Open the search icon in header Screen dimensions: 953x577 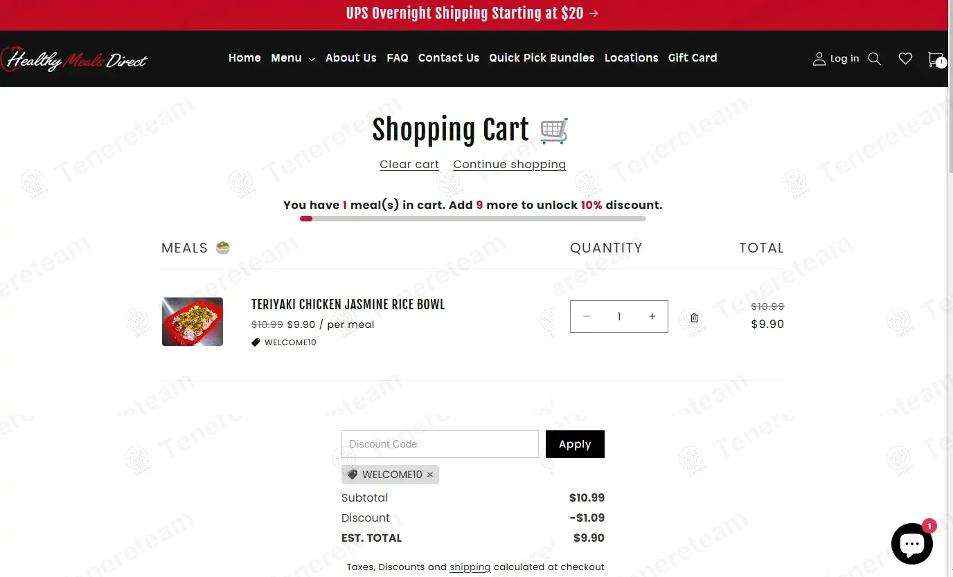pos(875,59)
